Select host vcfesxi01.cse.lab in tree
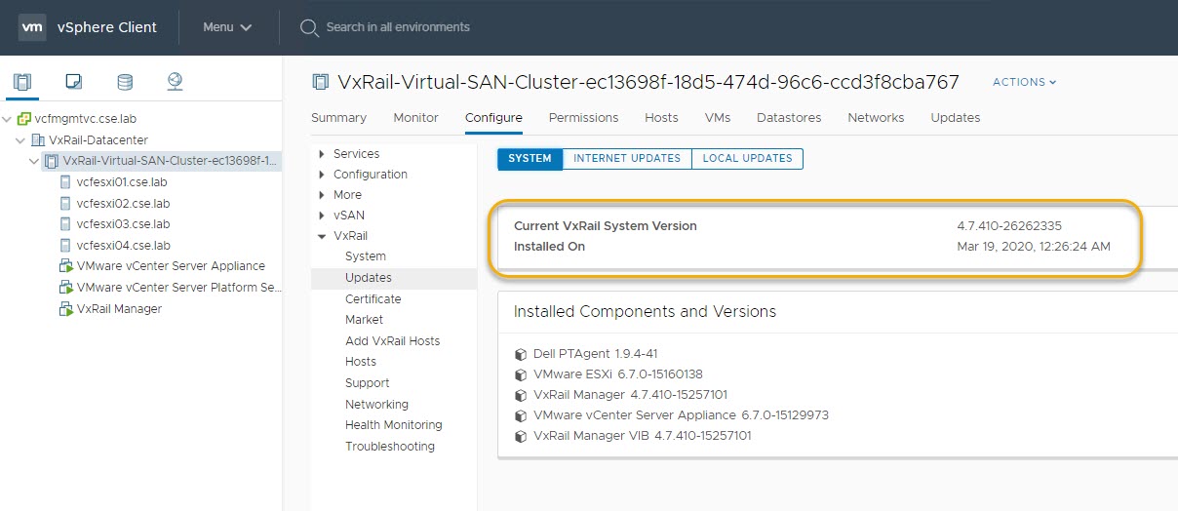 tap(123, 182)
